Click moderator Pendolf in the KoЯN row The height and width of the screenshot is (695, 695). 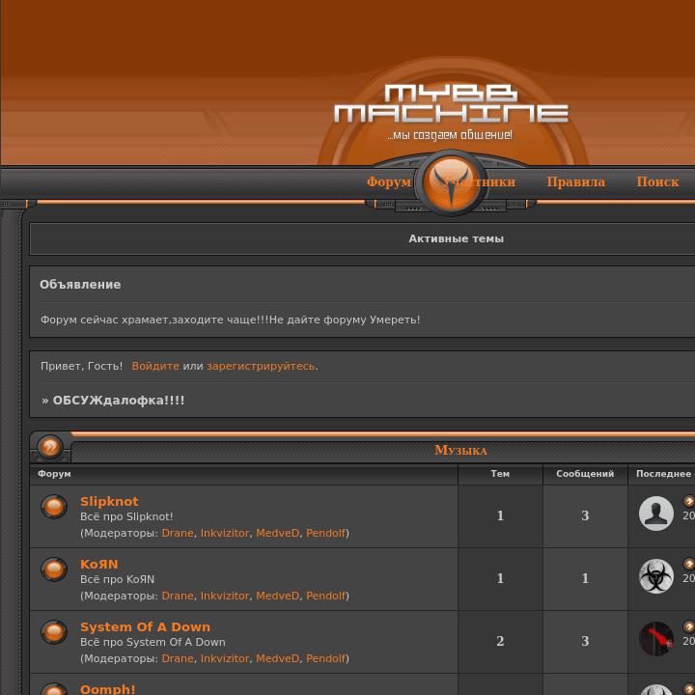coord(325,596)
